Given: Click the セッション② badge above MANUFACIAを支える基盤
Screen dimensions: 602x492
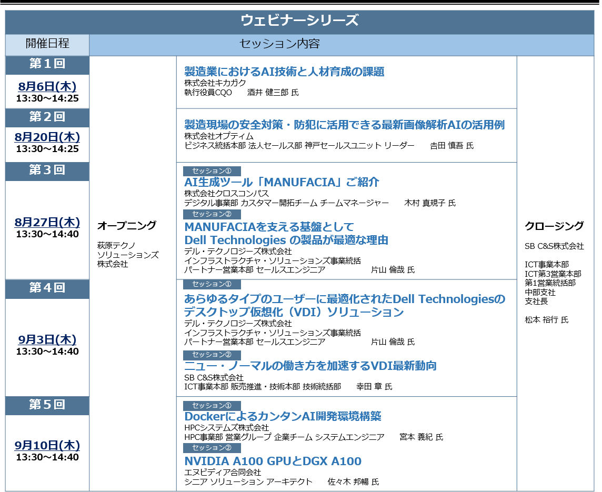Looking at the screenshot, I should pos(212,214).
